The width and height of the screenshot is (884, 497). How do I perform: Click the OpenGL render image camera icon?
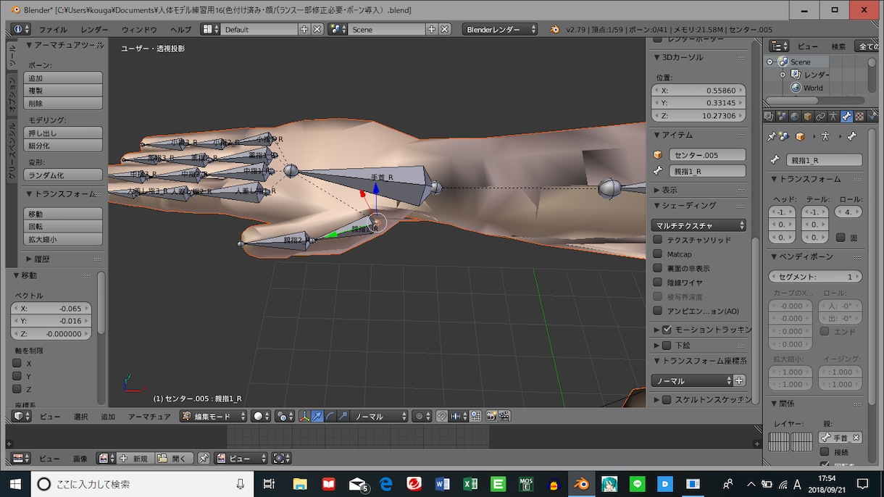coord(491,417)
